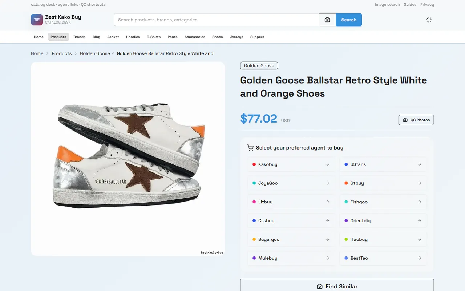Click the arrow icon on Gtbuy row
Image resolution: width=465 pixels, height=291 pixels.
pyautogui.click(x=419, y=183)
